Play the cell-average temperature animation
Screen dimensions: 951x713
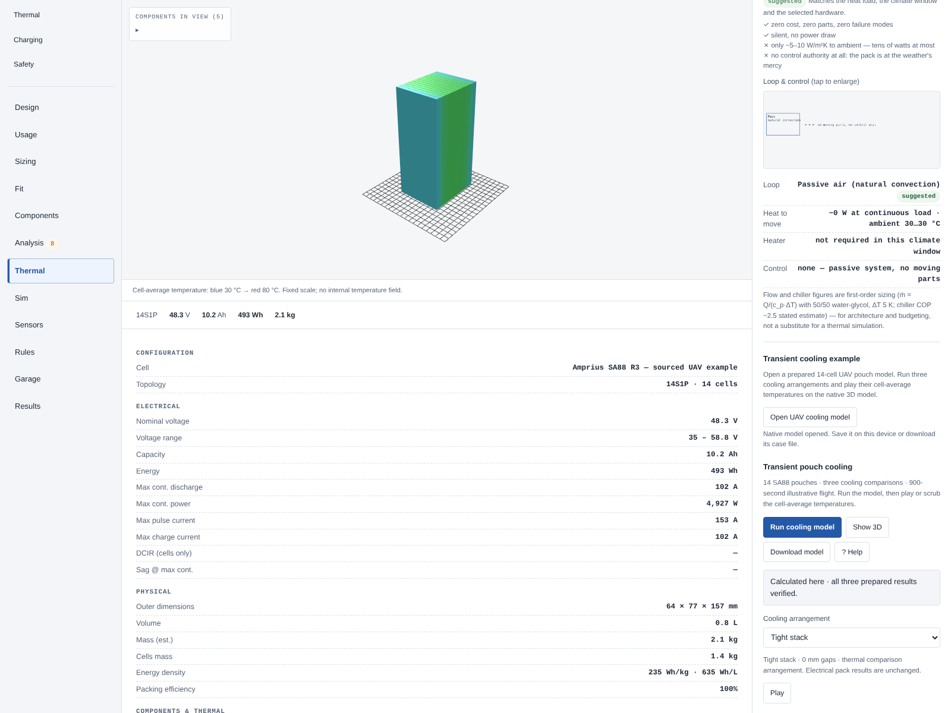pyautogui.click(x=777, y=693)
